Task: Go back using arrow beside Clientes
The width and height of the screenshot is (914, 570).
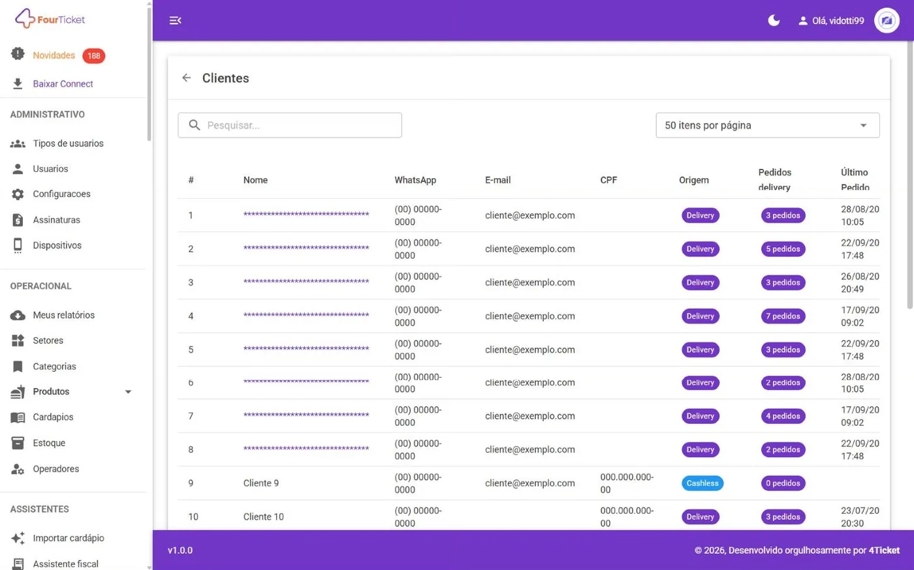Action: click(187, 78)
